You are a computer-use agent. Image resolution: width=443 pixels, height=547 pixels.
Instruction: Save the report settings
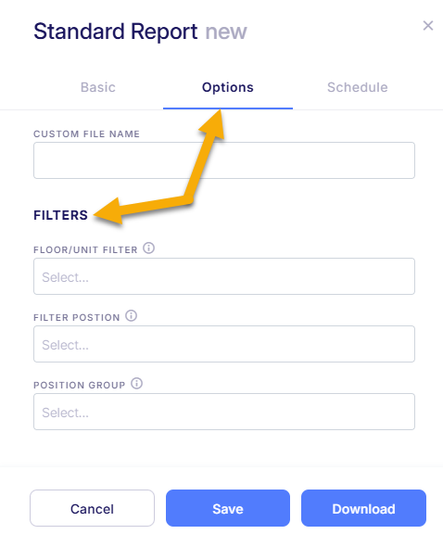tap(228, 508)
